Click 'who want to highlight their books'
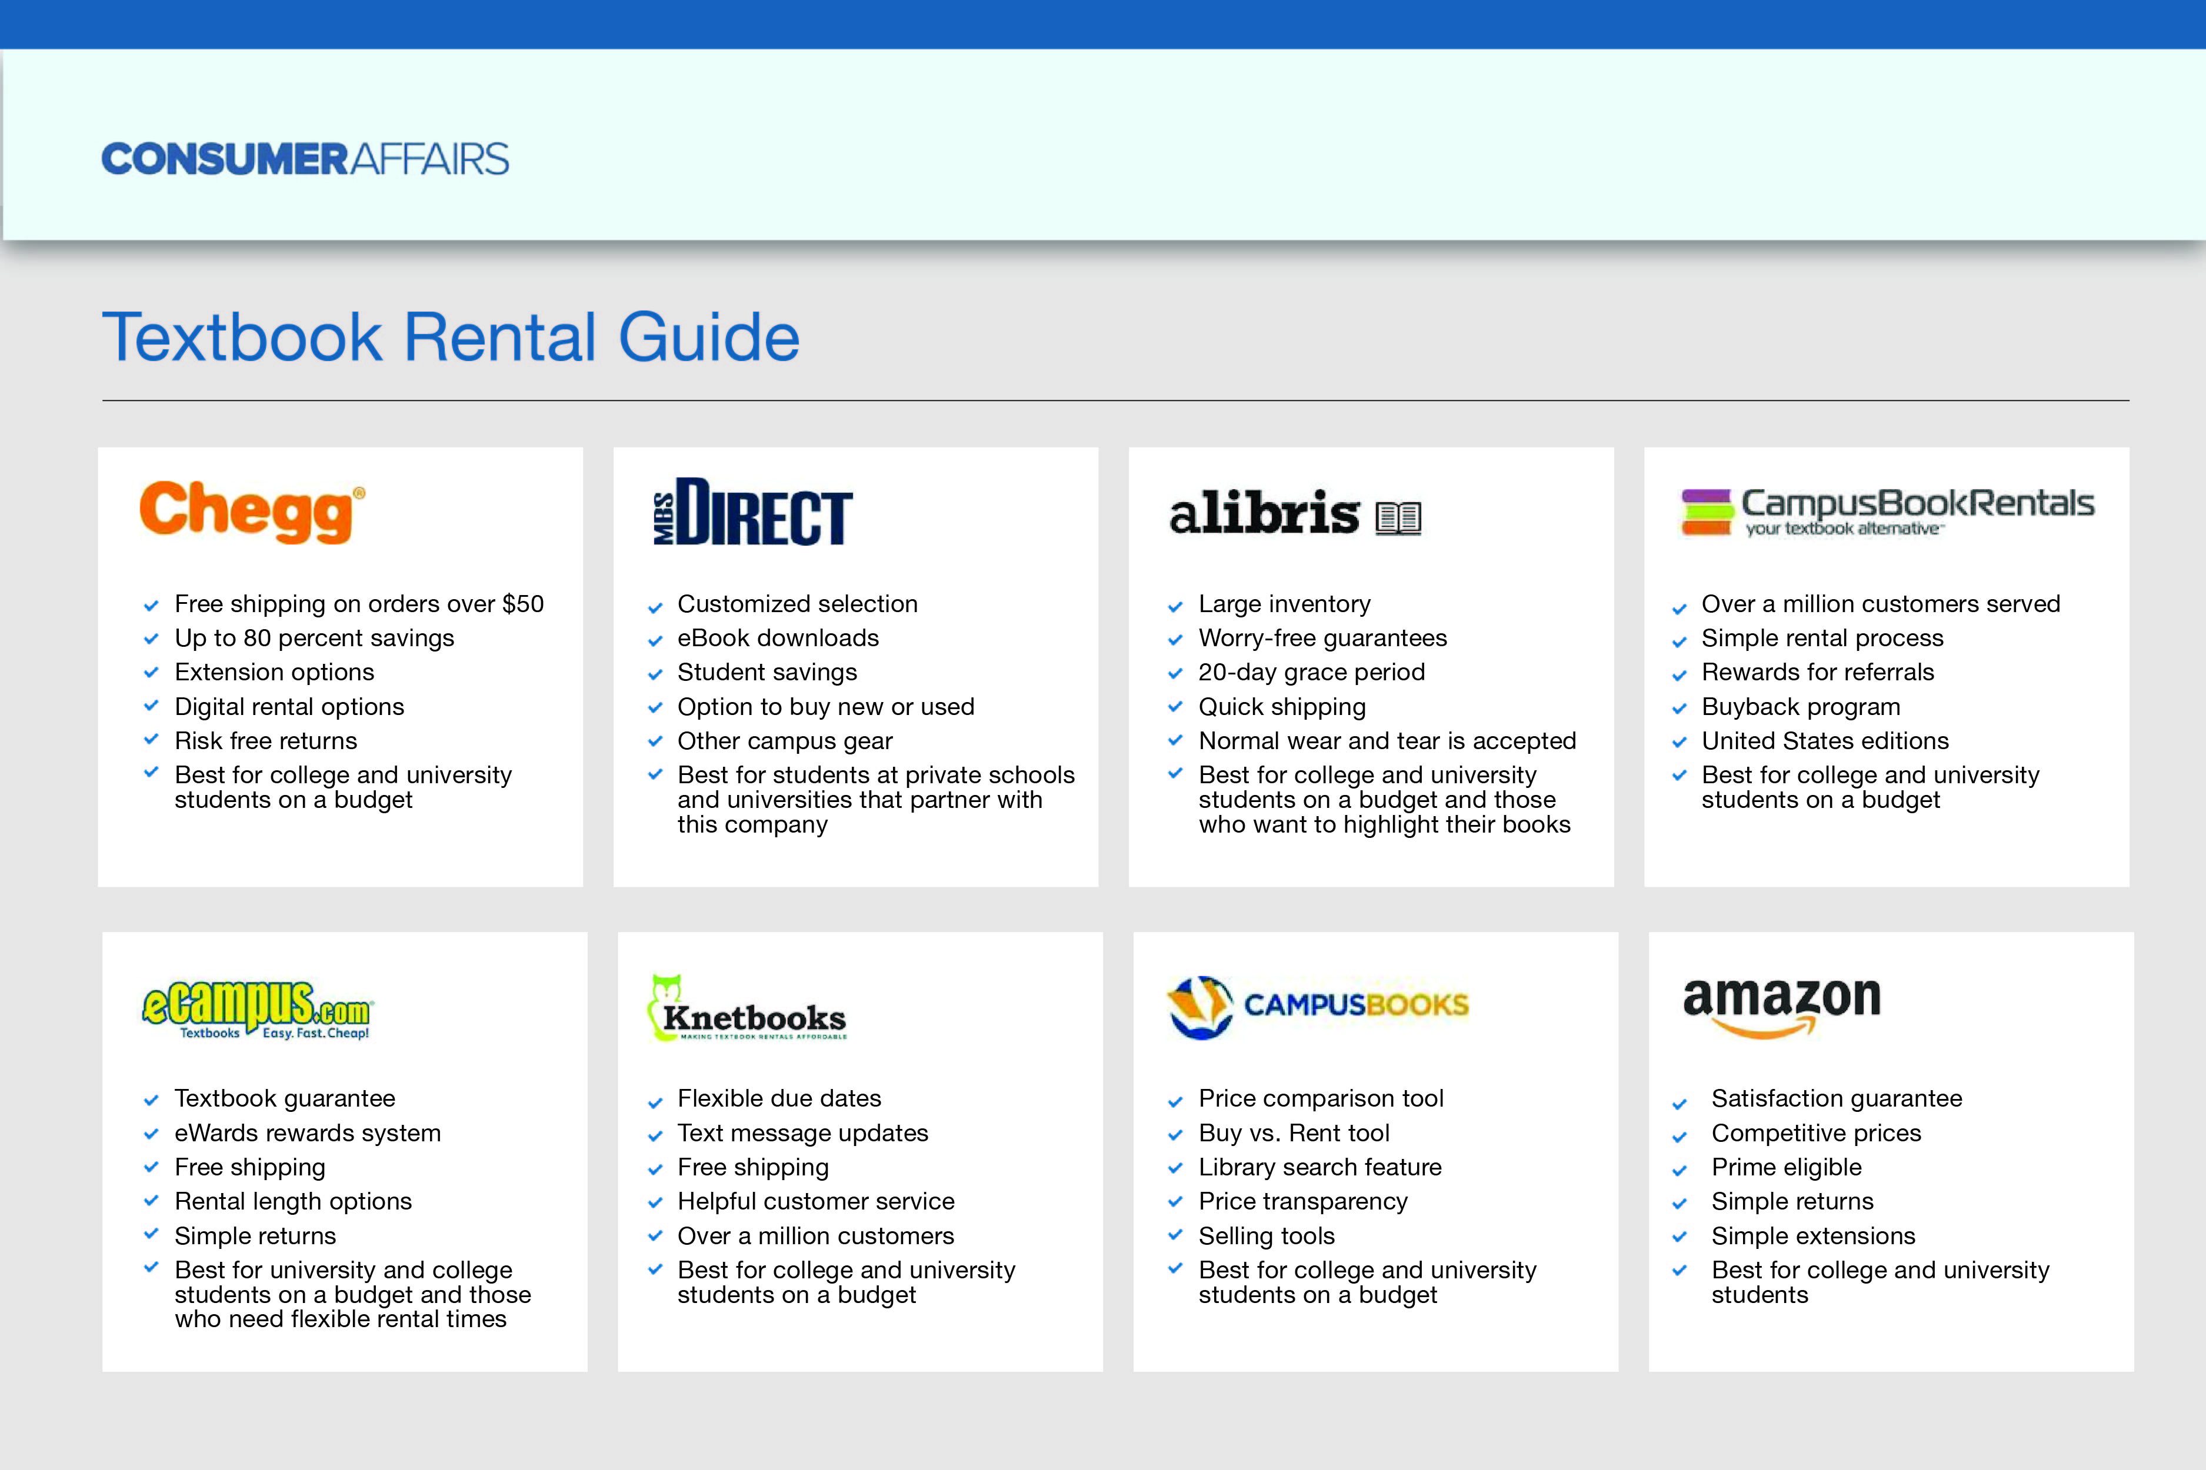The height and width of the screenshot is (1470, 2206). pos(1384,824)
